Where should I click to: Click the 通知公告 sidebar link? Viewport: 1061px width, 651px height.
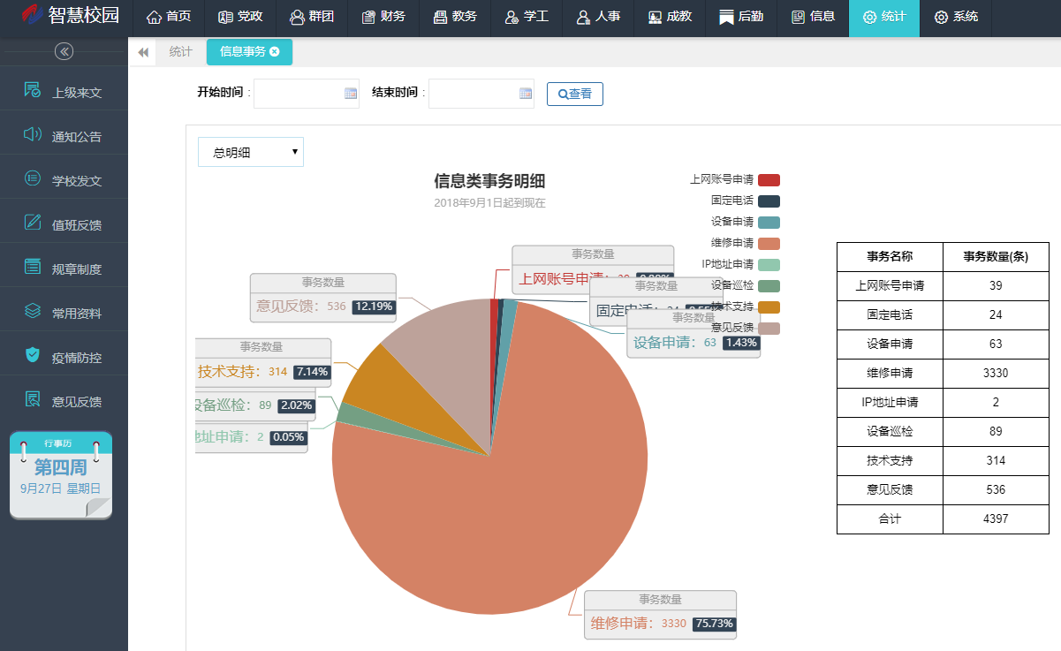77,137
